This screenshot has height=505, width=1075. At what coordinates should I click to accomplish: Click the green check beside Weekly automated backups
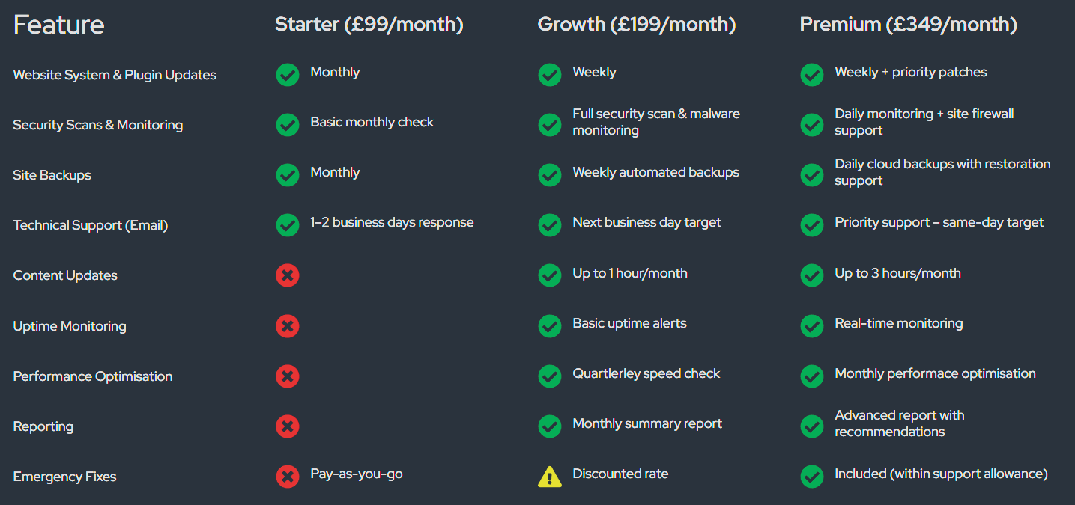(550, 175)
